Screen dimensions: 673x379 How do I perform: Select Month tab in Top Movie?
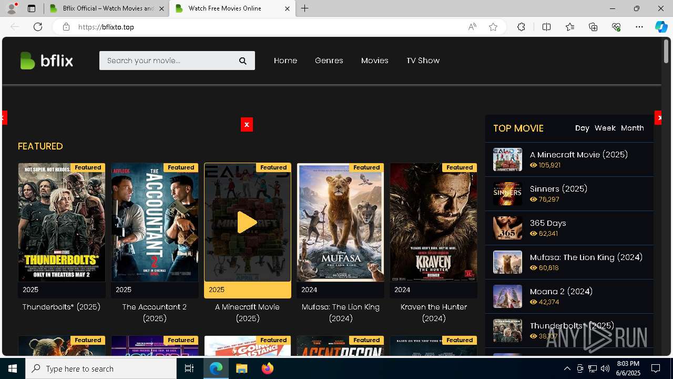pyautogui.click(x=633, y=128)
